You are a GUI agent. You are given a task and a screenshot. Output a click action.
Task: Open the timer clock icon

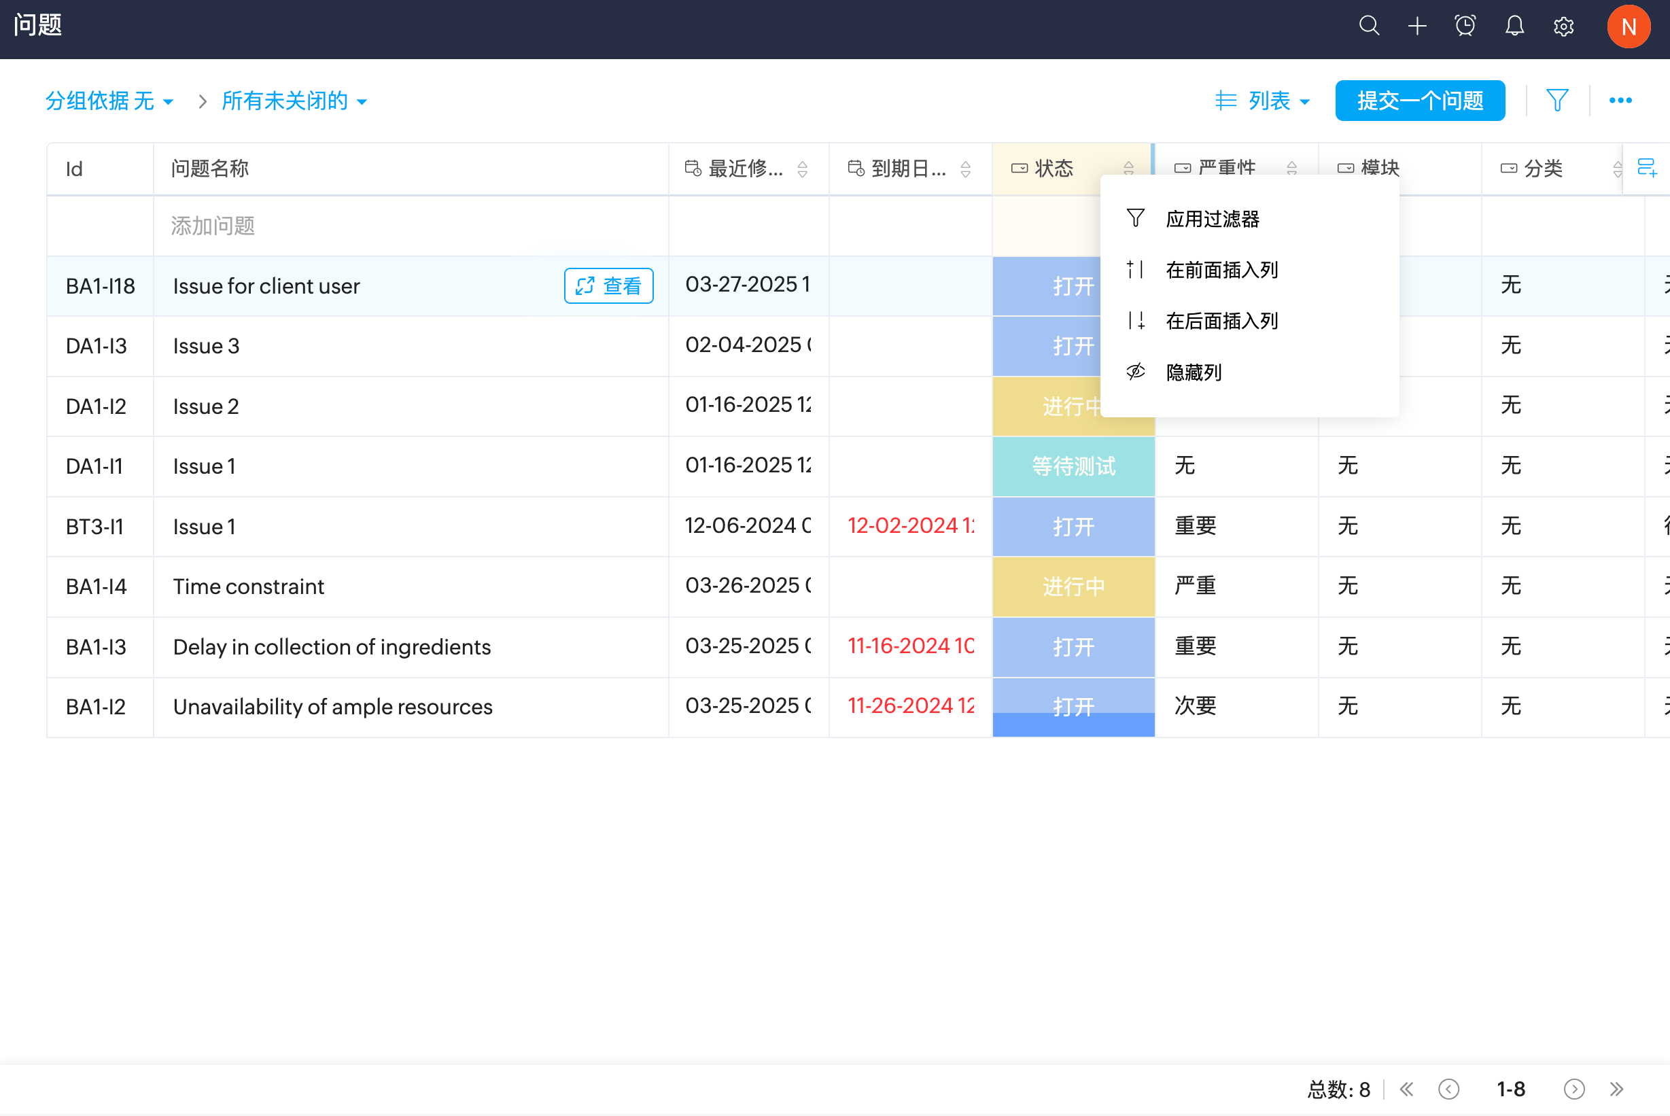(1465, 27)
